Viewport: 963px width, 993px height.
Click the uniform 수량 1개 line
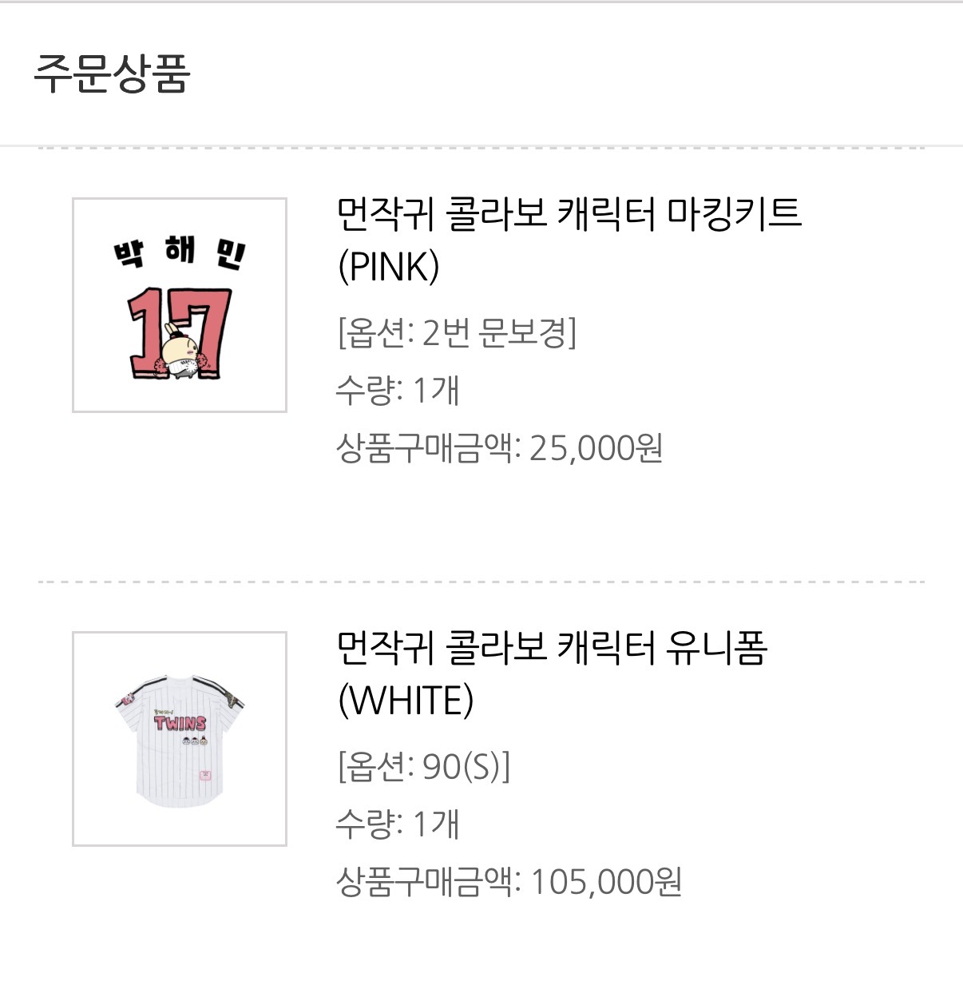[398, 824]
